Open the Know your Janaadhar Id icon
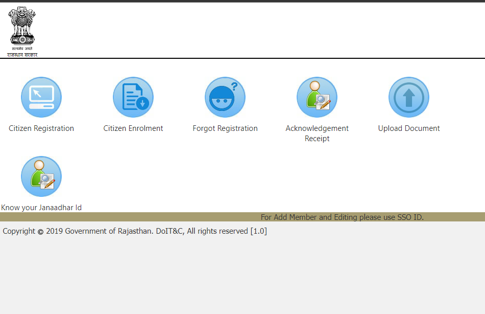 click(41, 176)
